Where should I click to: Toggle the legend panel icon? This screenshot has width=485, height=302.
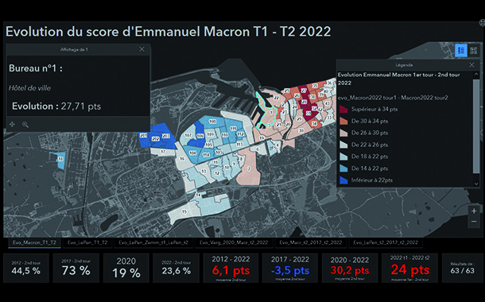coord(461,50)
